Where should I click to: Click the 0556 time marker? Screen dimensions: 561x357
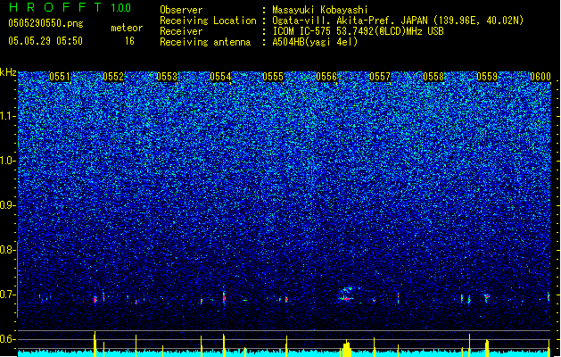pyautogui.click(x=326, y=77)
